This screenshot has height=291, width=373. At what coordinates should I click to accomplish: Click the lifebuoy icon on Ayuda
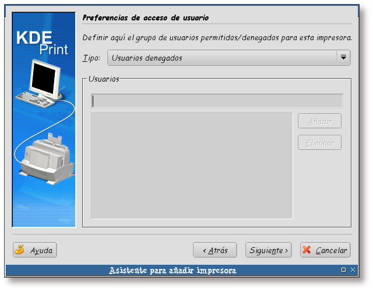pyautogui.click(x=20, y=250)
